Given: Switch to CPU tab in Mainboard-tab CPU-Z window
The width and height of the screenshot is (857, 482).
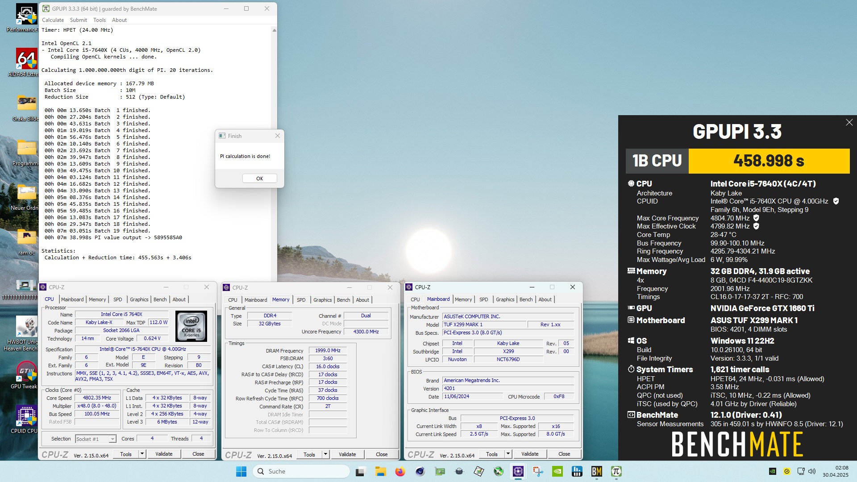Looking at the screenshot, I should coord(415,299).
